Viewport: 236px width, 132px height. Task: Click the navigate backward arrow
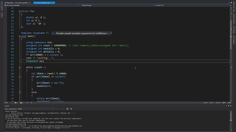pyautogui.click(x=27, y=103)
